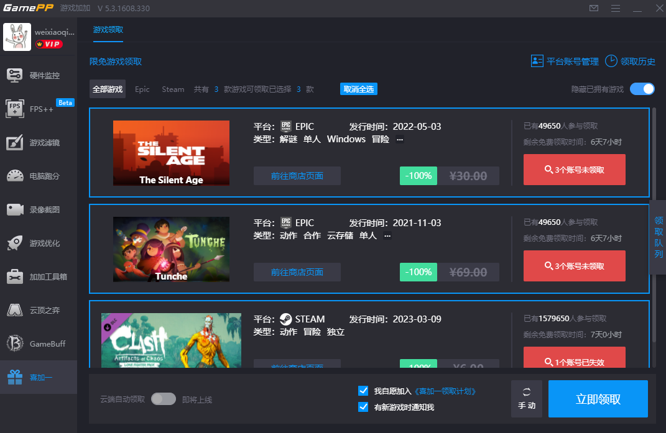
Task: Open the toolbox (加加工具箱) icon
Action: pos(15,276)
